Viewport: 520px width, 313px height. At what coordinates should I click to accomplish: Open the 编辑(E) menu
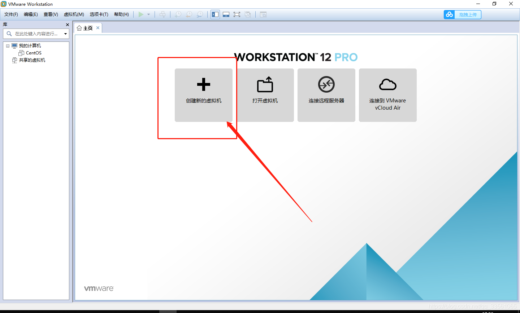[31, 14]
